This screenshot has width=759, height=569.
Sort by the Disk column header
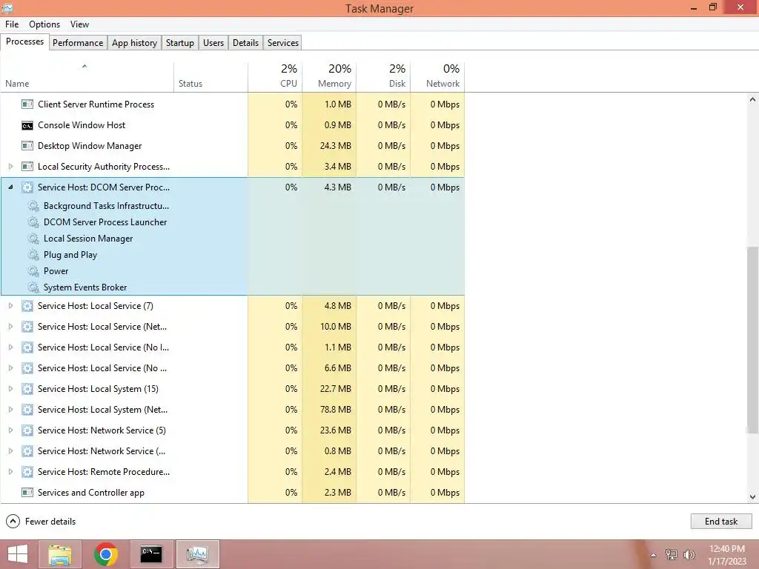[383, 77]
